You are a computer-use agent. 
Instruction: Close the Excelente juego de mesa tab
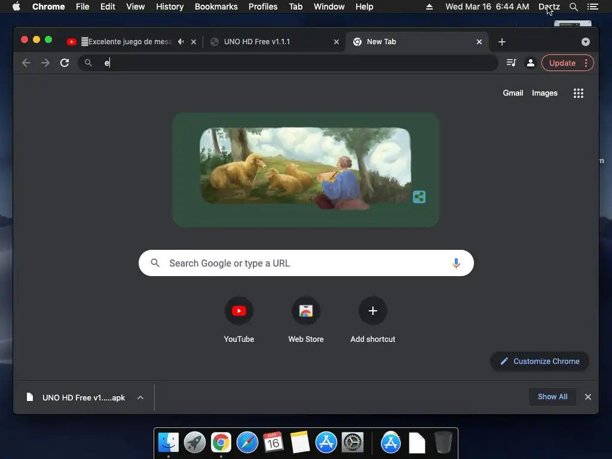click(x=194, y=42)
